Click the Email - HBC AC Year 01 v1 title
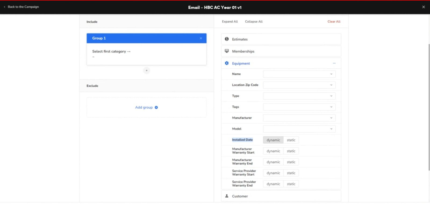Image resolution: width=430 pixels, height=204 pixels. [215, 8]
